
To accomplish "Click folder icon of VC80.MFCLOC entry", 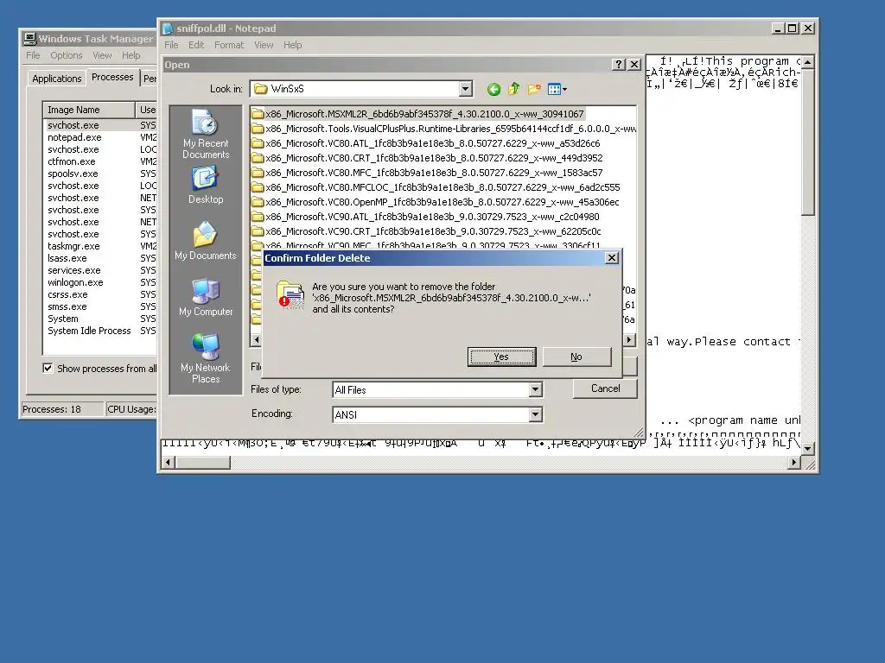I will pos(258,187).
